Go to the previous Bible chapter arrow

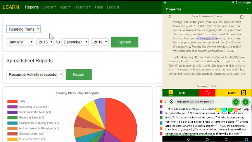coord(236,102)
